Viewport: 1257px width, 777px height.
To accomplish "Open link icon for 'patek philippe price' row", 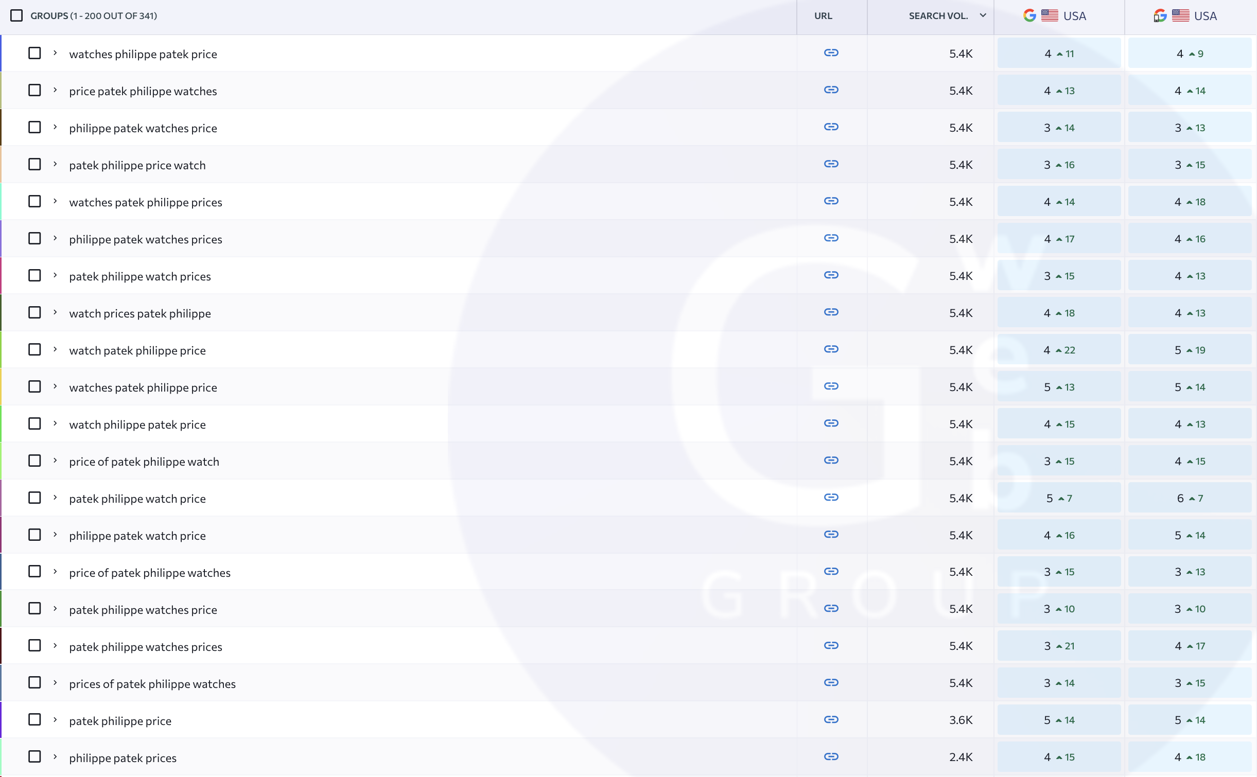I will (x=831, y=720).
